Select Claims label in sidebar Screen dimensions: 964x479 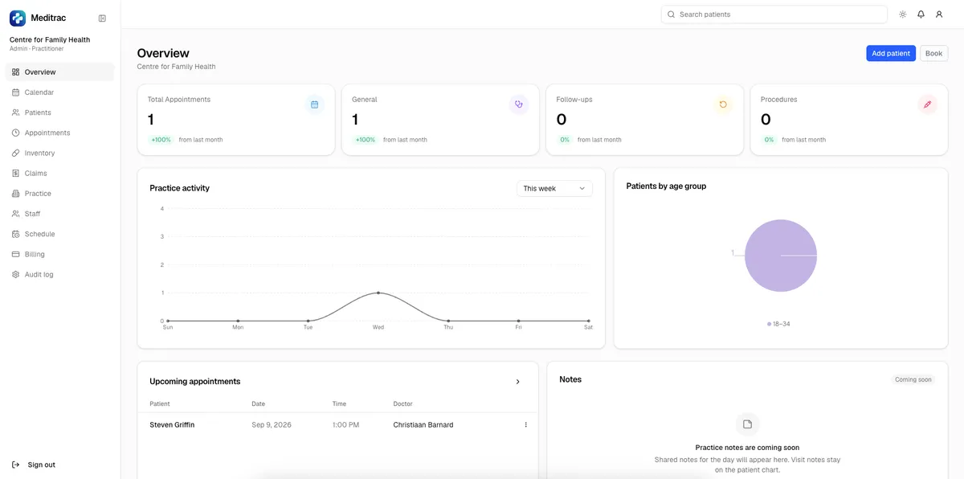(36, 173)
